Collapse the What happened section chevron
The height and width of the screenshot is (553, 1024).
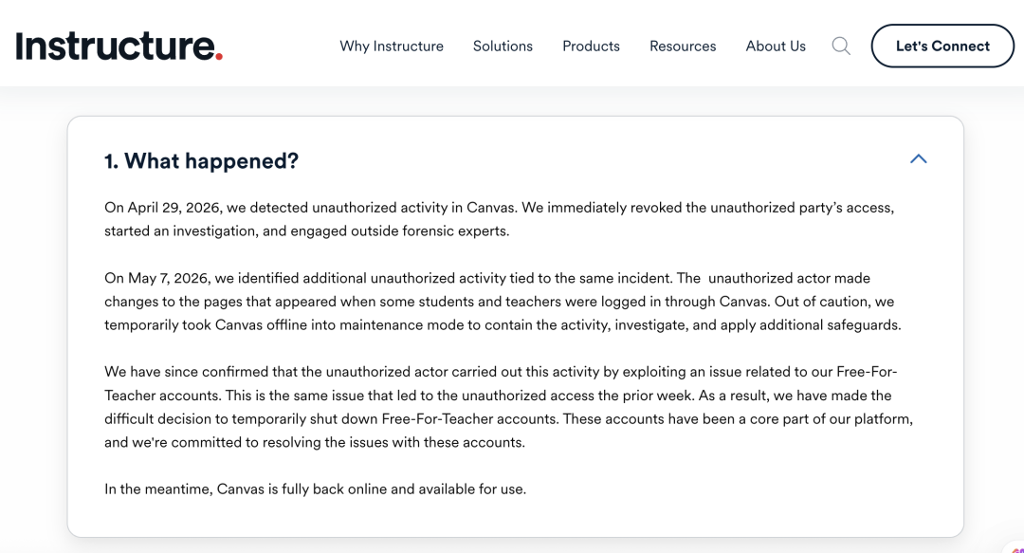(918, 158)
